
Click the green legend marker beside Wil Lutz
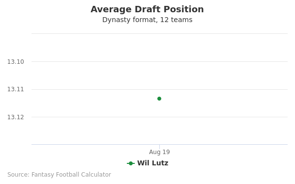[x=131, y=163]
